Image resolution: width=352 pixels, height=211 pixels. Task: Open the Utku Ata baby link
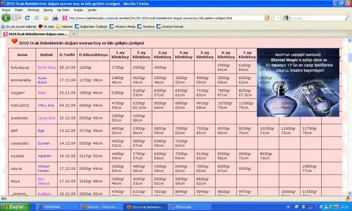pos(46,105)
